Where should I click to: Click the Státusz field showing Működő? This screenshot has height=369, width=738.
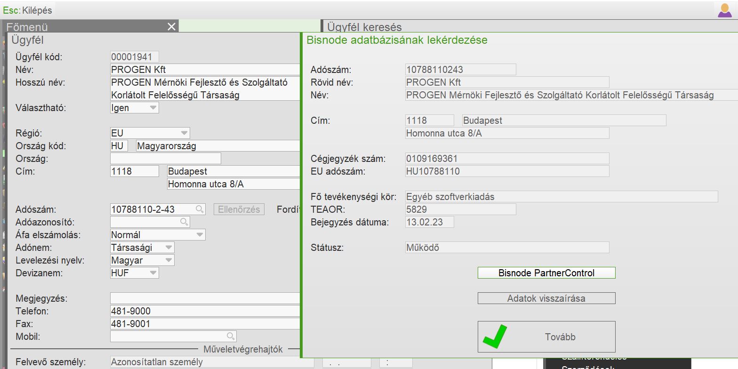click(x=507, y=248)
